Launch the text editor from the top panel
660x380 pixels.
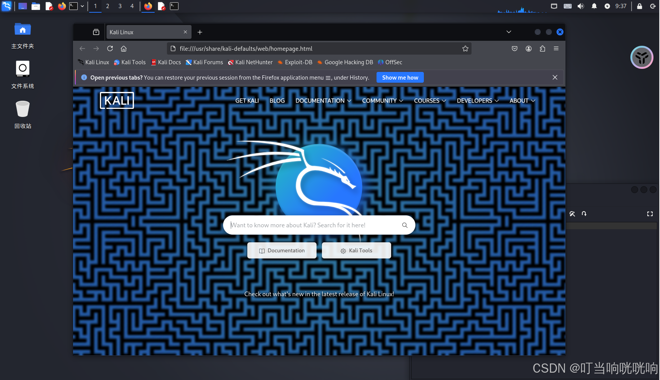(x=49, y=6)
